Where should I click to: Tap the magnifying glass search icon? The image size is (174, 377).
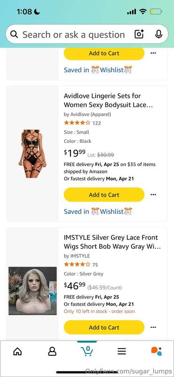(x=14, y=34)
